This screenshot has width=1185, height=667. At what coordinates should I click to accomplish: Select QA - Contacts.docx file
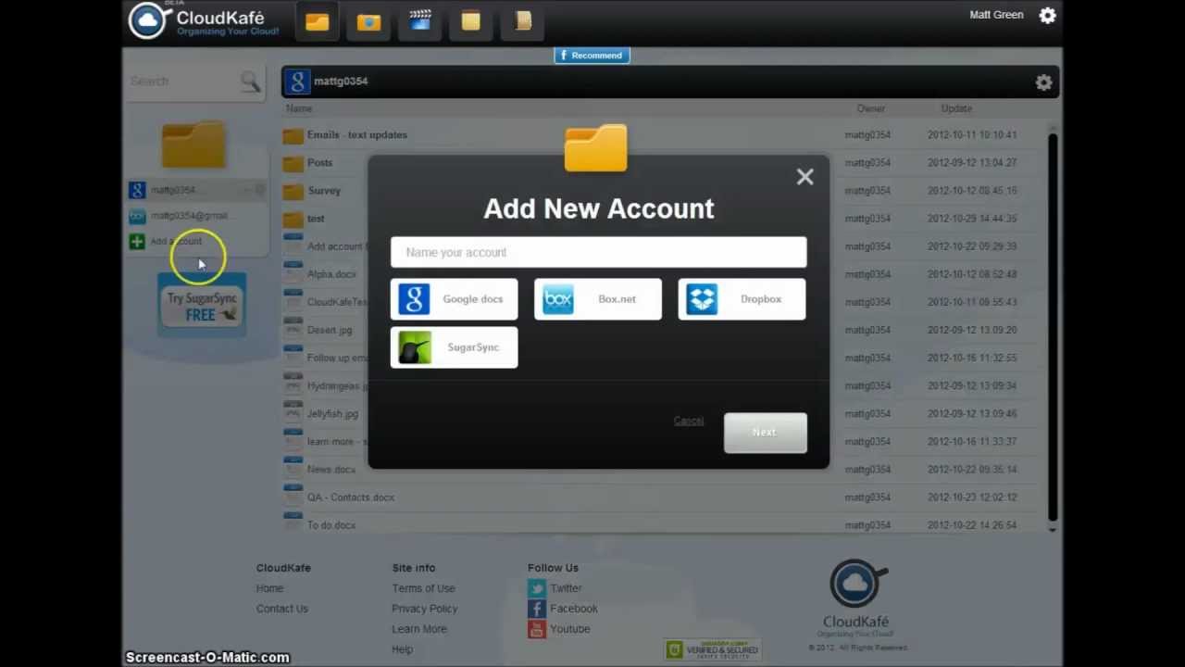351,497
